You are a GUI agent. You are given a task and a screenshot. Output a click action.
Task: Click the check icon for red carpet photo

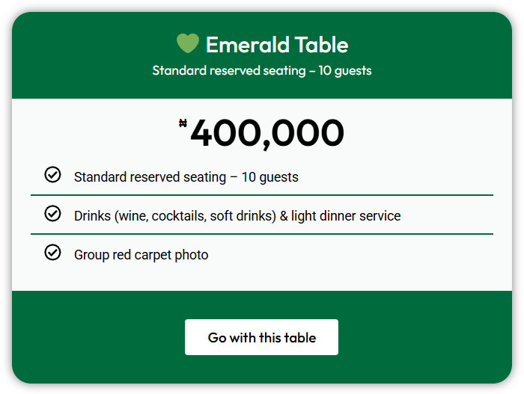[x=52, y=253]
